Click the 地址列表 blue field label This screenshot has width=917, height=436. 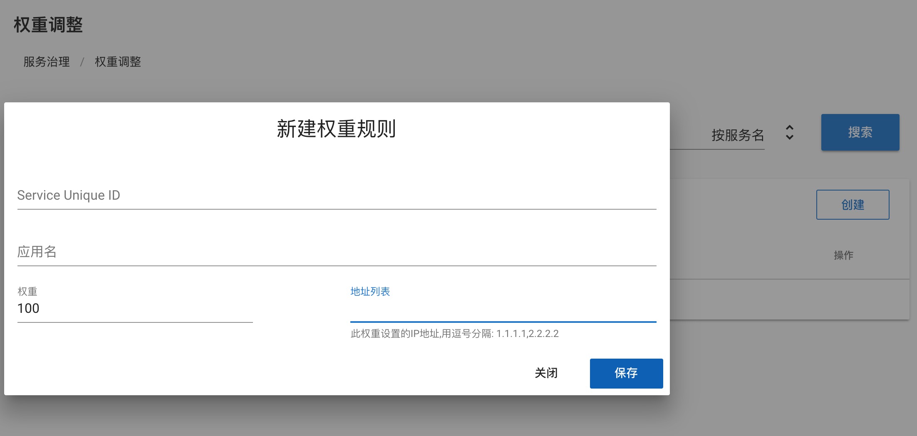370,292
